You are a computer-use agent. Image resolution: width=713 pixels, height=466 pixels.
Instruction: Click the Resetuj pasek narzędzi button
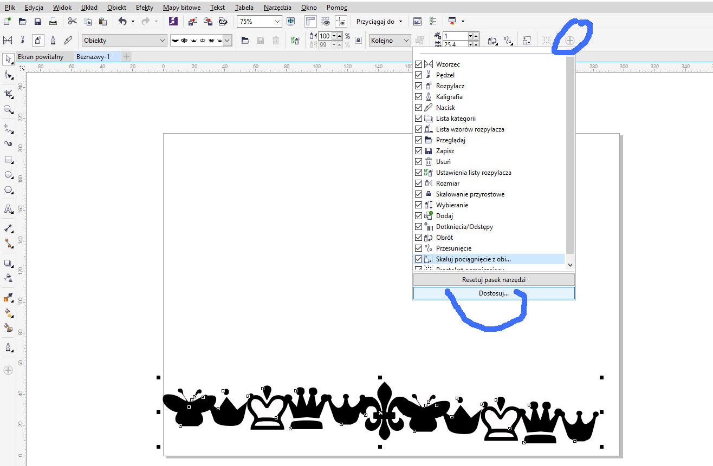(x=494, y=280)
